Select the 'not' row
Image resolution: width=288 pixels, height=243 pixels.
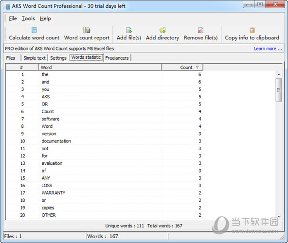click(104, 149)
